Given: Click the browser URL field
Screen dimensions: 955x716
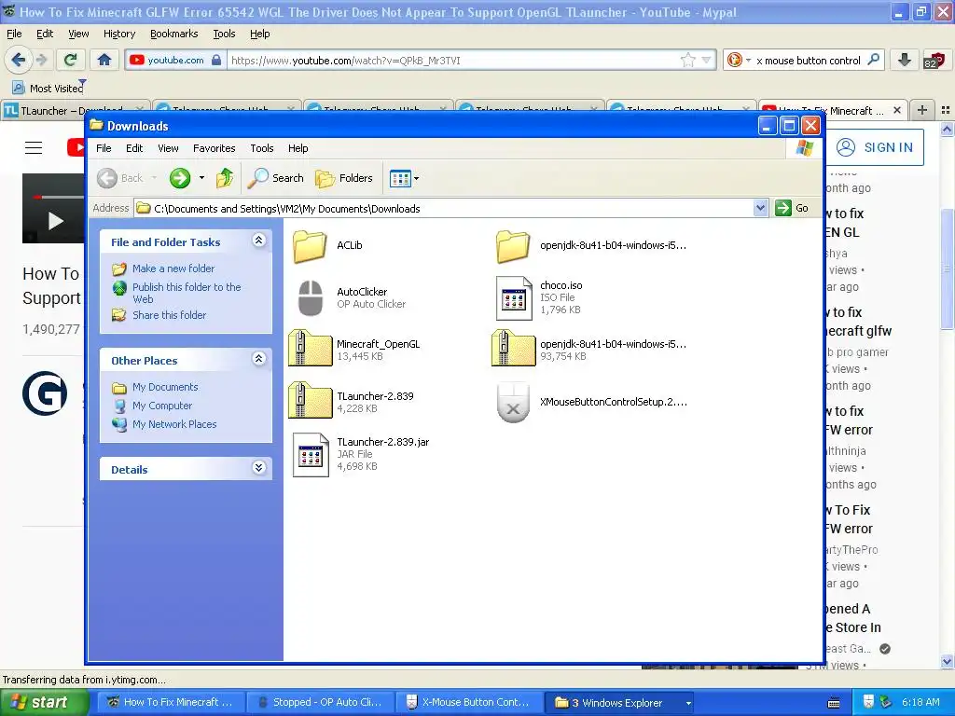Looking at the screenshot, I should click(453, 60).
